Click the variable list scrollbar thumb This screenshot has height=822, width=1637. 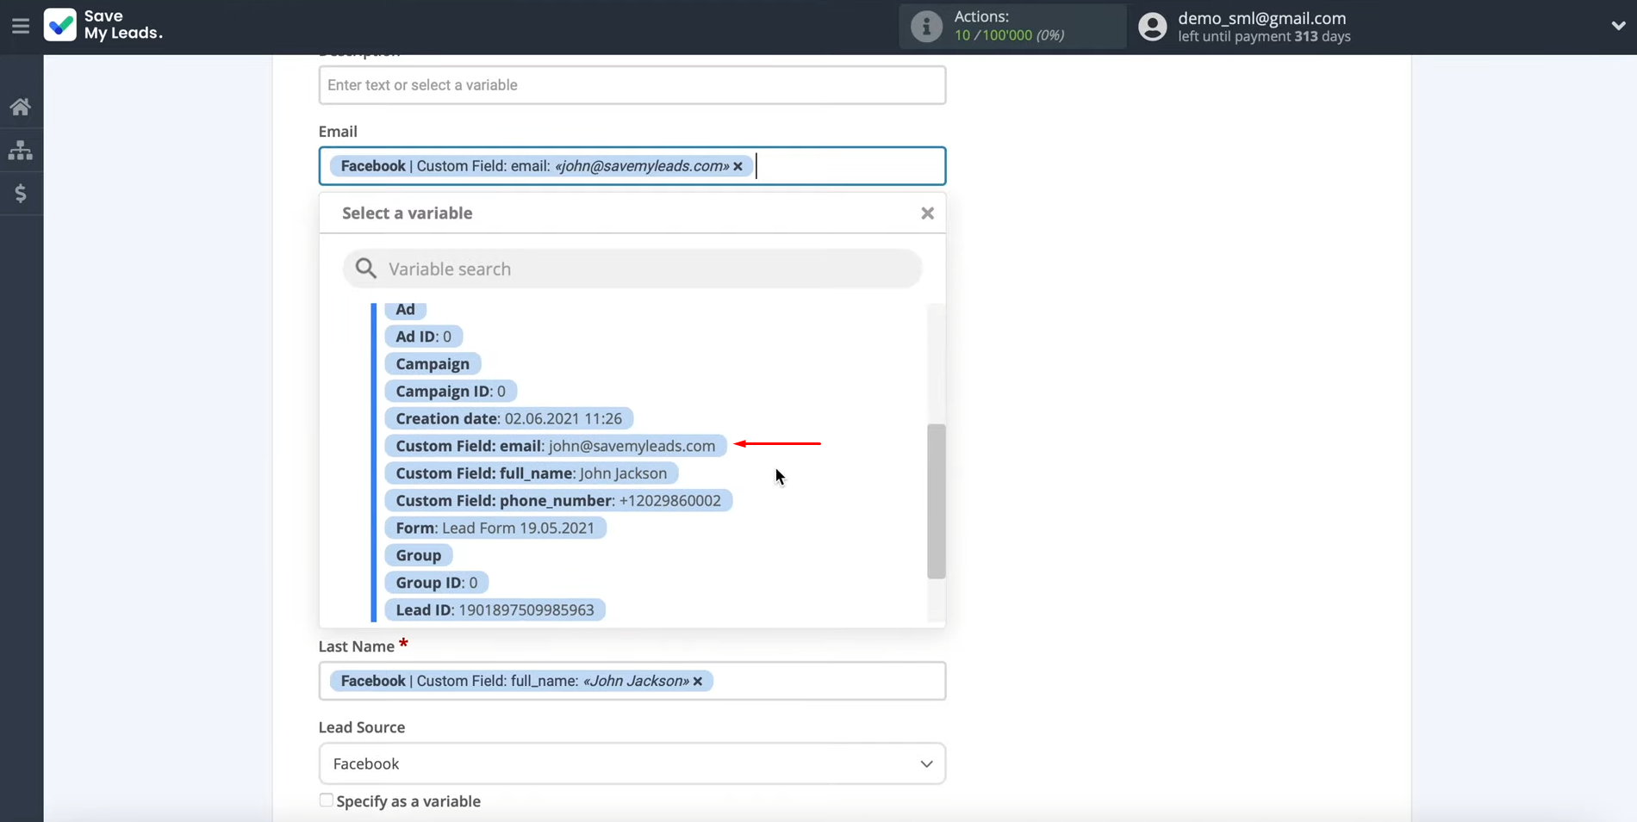pyautogui.click(x=936, y=501)
